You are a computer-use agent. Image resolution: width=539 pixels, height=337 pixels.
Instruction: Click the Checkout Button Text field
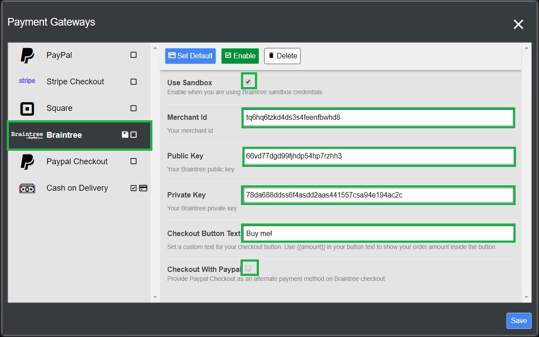pos(378,234)
